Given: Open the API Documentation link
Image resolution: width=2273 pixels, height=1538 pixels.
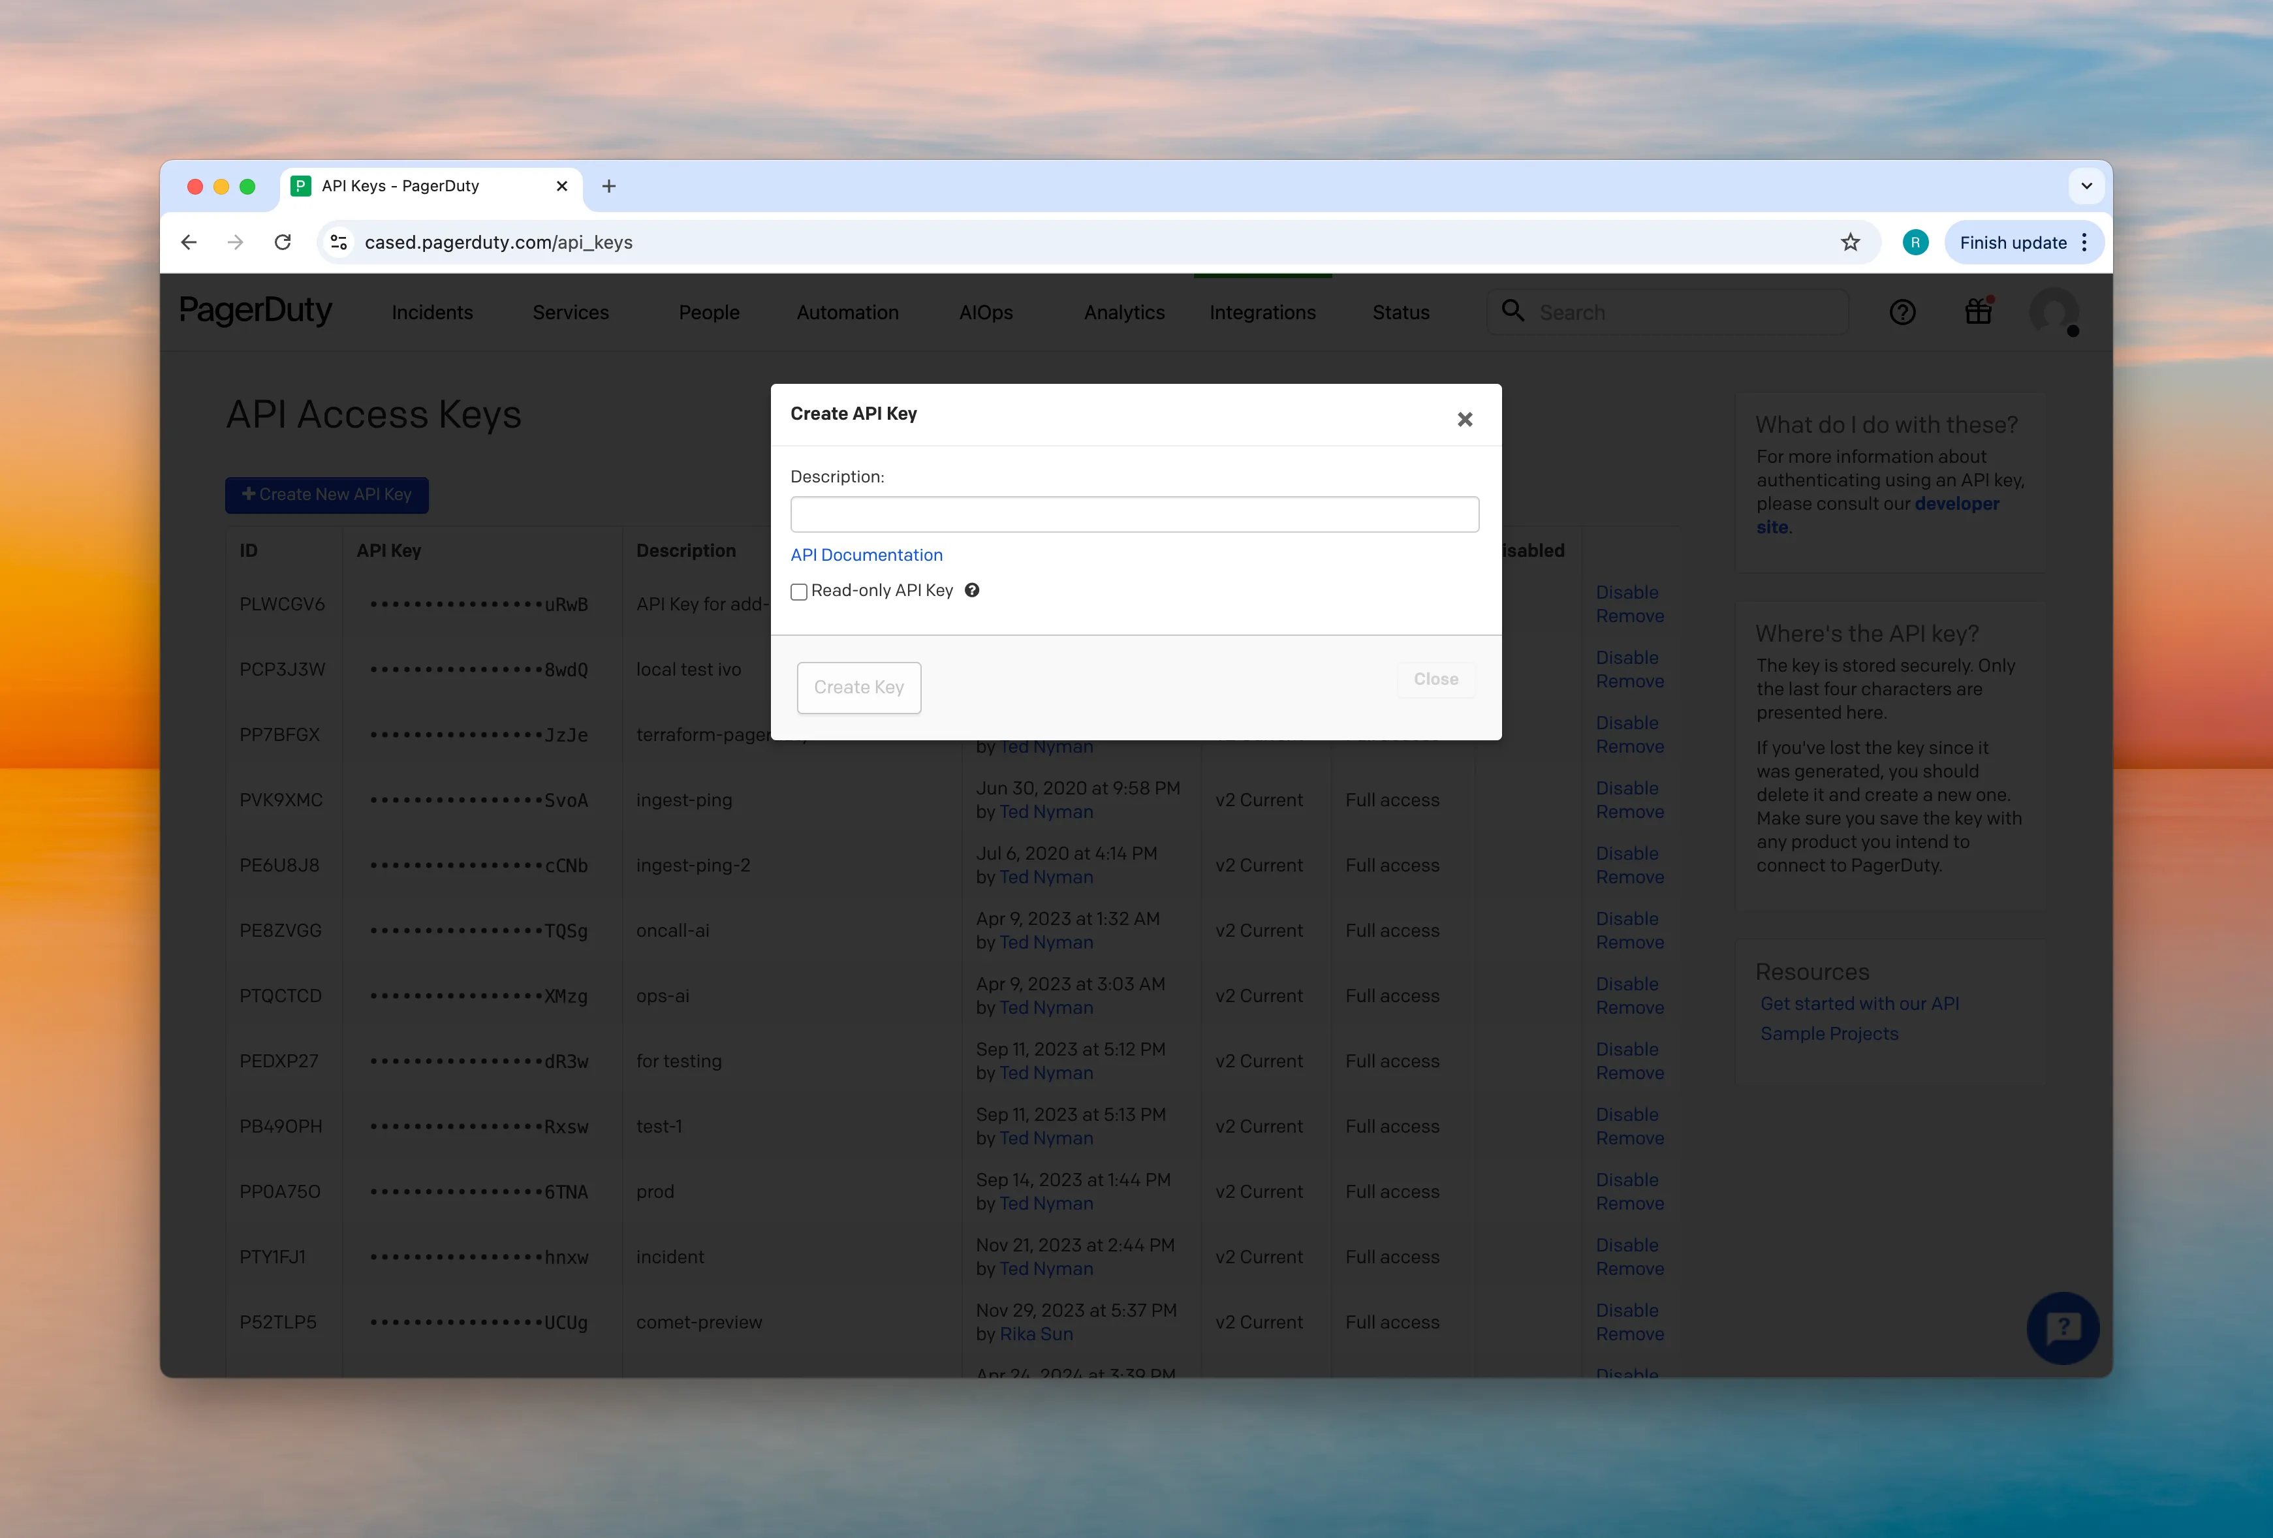Looking at the screenshot, I should [866, 555].
